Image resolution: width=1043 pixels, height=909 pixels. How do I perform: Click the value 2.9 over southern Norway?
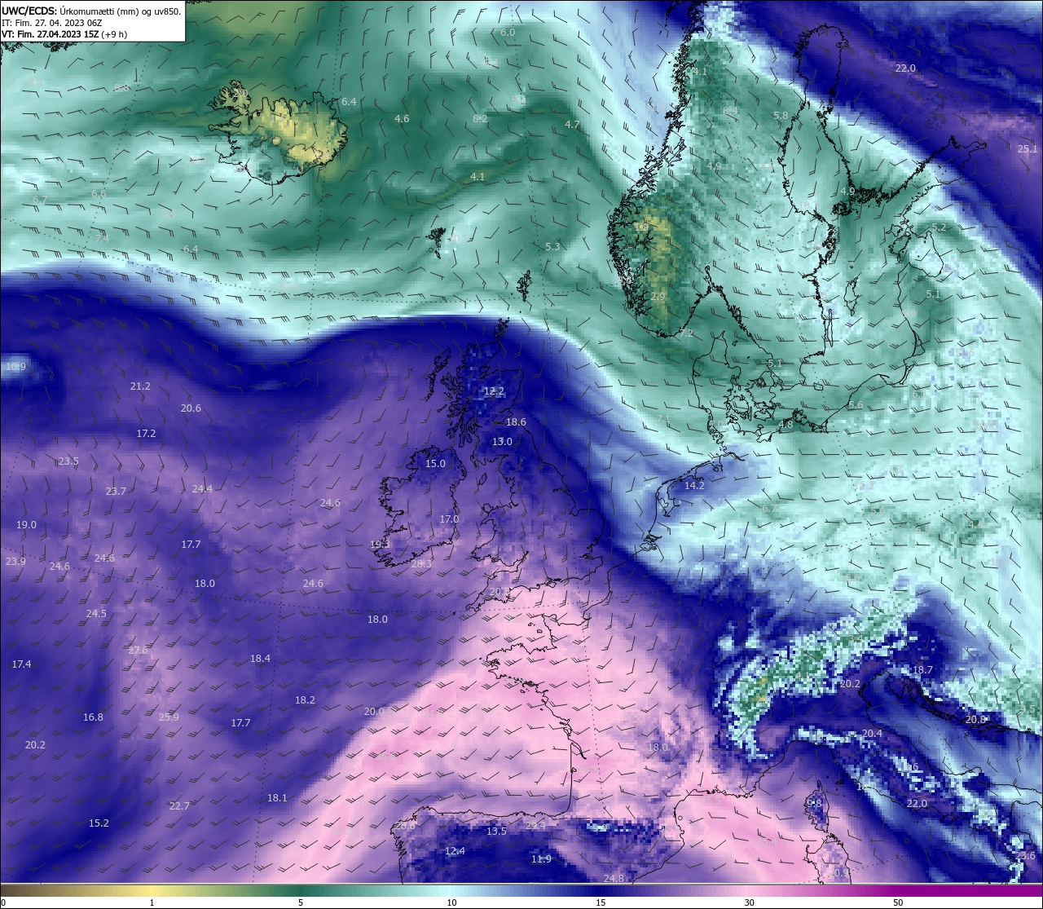pyautogui.click(x=658, y=296)
